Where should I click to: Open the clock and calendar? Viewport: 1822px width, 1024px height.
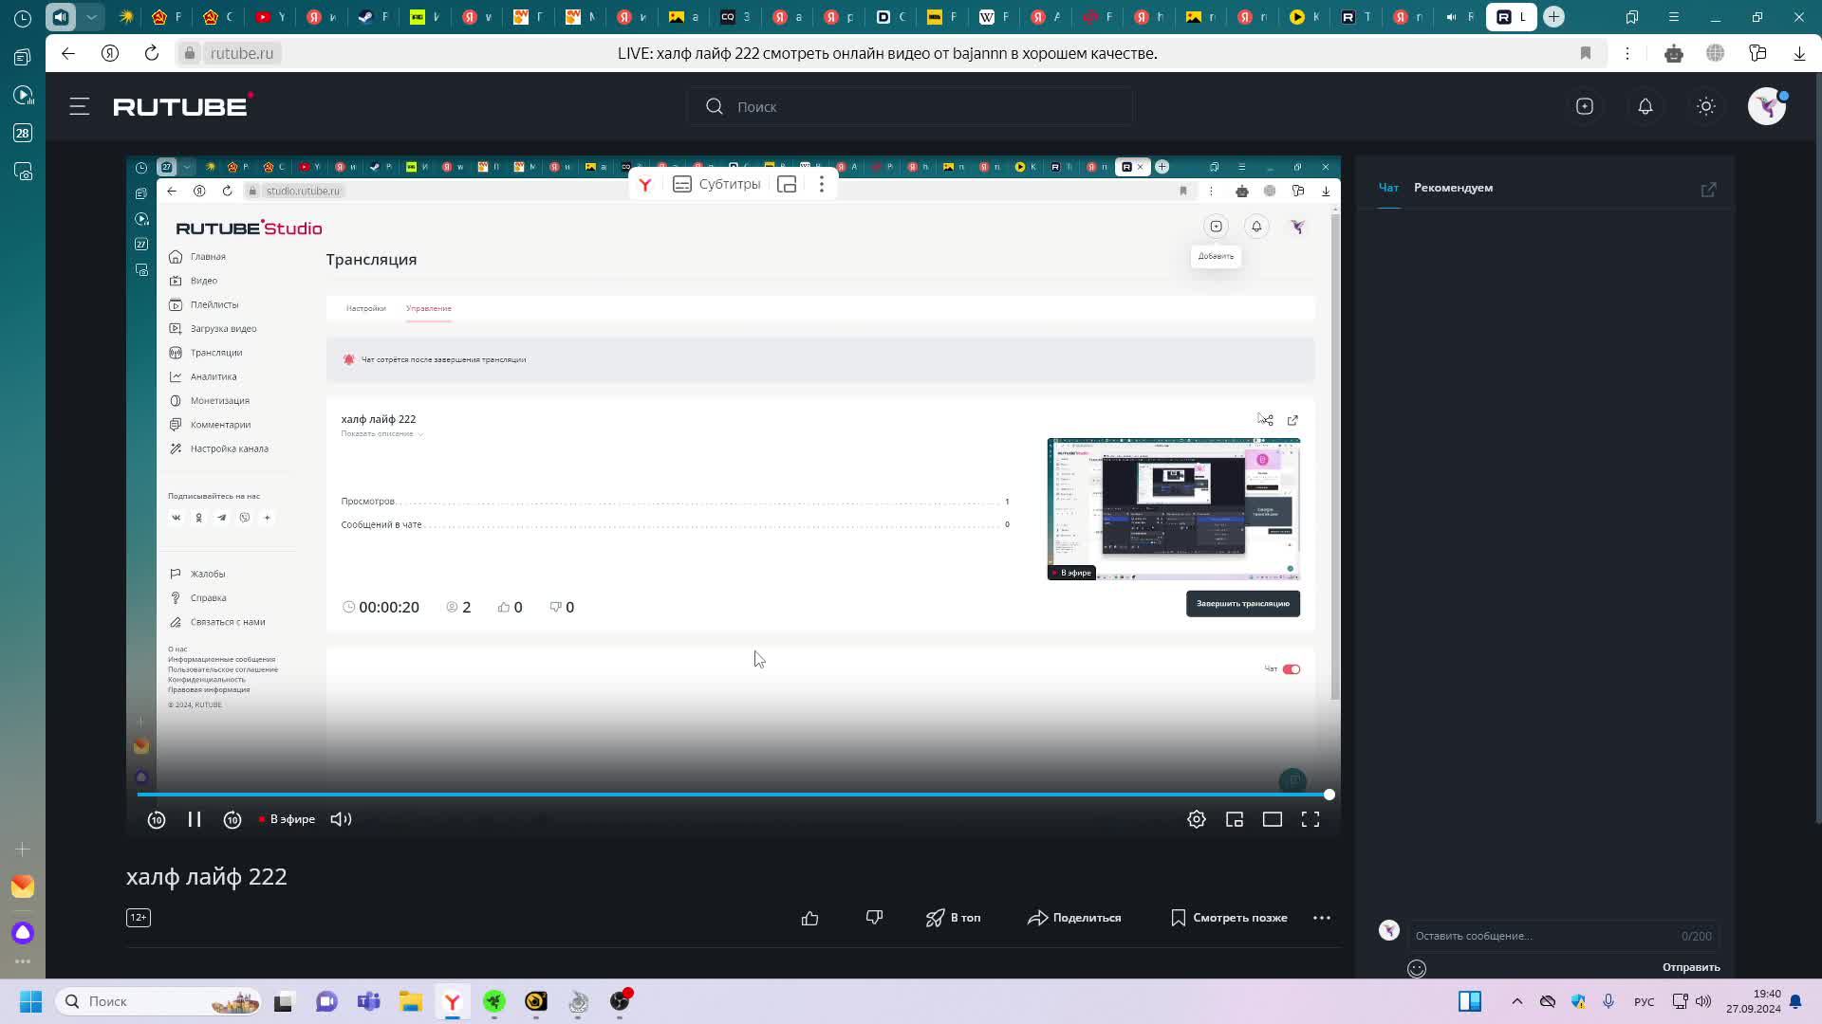pyautogui.click(x=1754, y=1001)
